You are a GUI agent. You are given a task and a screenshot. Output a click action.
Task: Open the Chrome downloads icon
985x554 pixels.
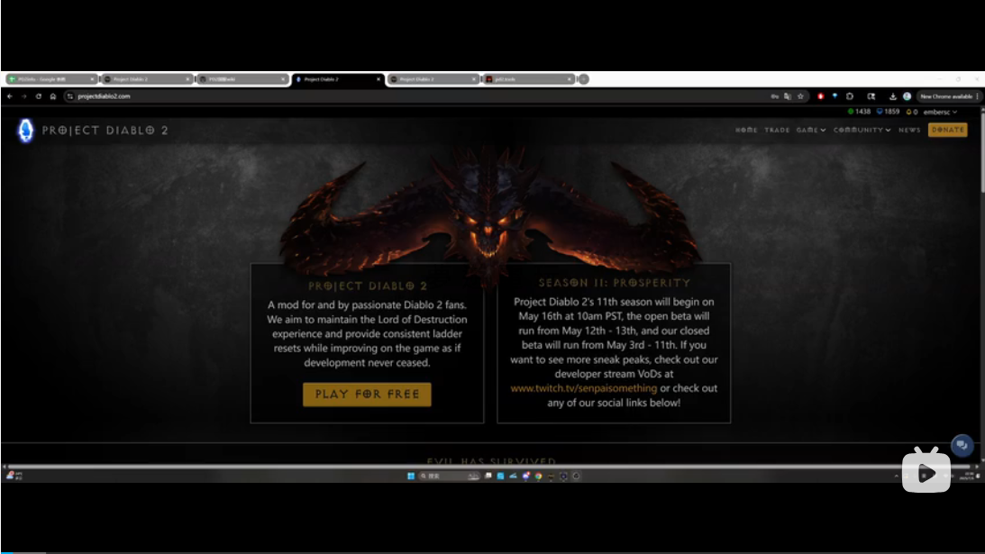[x=893, y=96]
